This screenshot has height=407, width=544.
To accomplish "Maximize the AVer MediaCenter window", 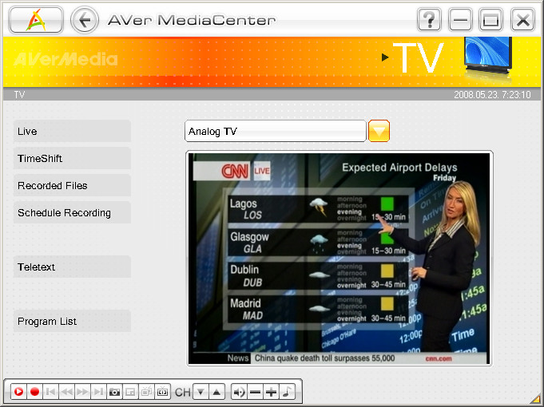I will (490, 20).
